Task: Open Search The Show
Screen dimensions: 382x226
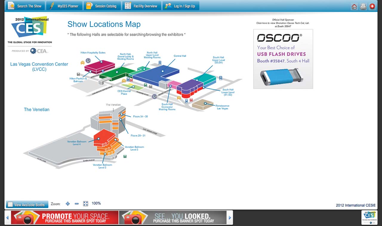Action: [25, 6]
